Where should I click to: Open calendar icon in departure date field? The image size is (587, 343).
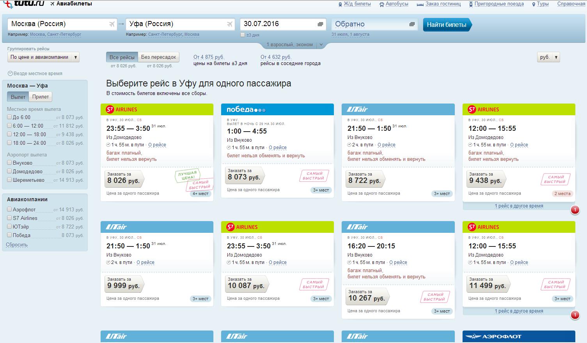pos(321,24)
